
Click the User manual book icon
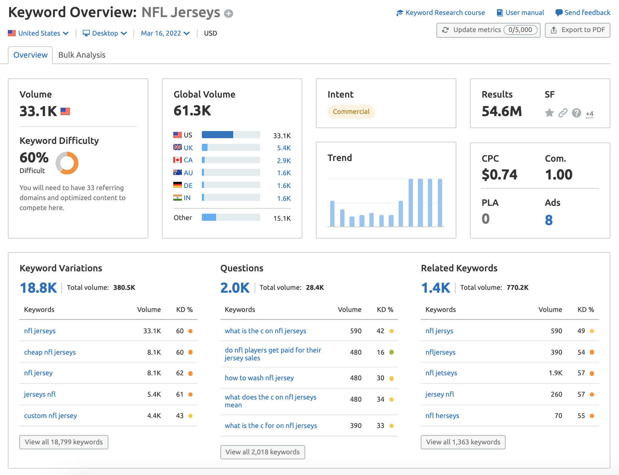coord(500,13)
